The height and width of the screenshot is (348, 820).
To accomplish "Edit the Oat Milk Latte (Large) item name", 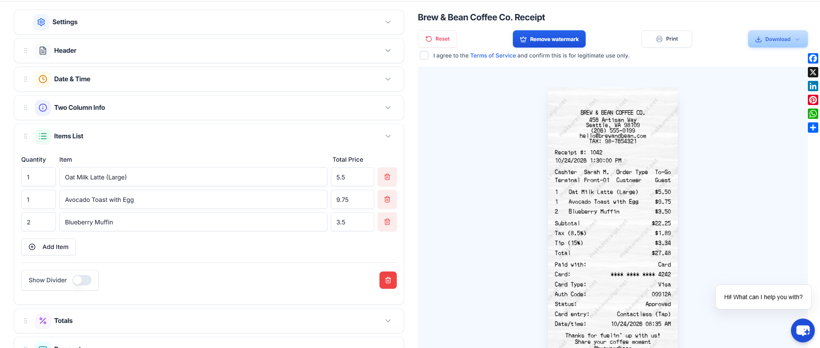I will 193,177.
